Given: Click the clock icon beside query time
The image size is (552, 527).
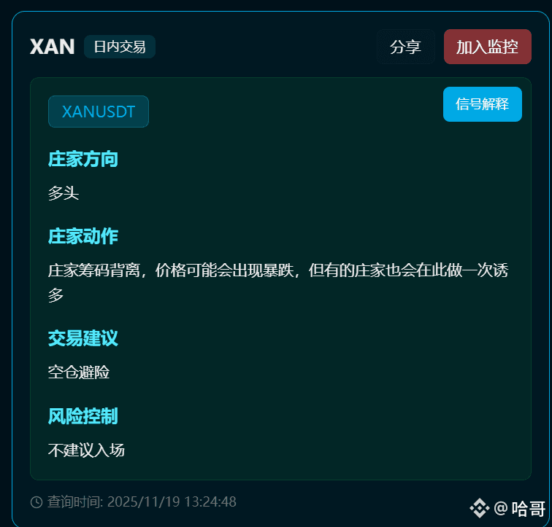Looking at the screenshot, I should pyautogui.click(x=37, y=502).
